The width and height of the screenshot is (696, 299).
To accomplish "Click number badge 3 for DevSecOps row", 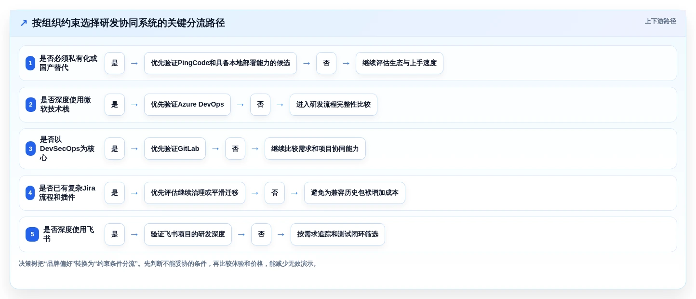I will 30,149.
